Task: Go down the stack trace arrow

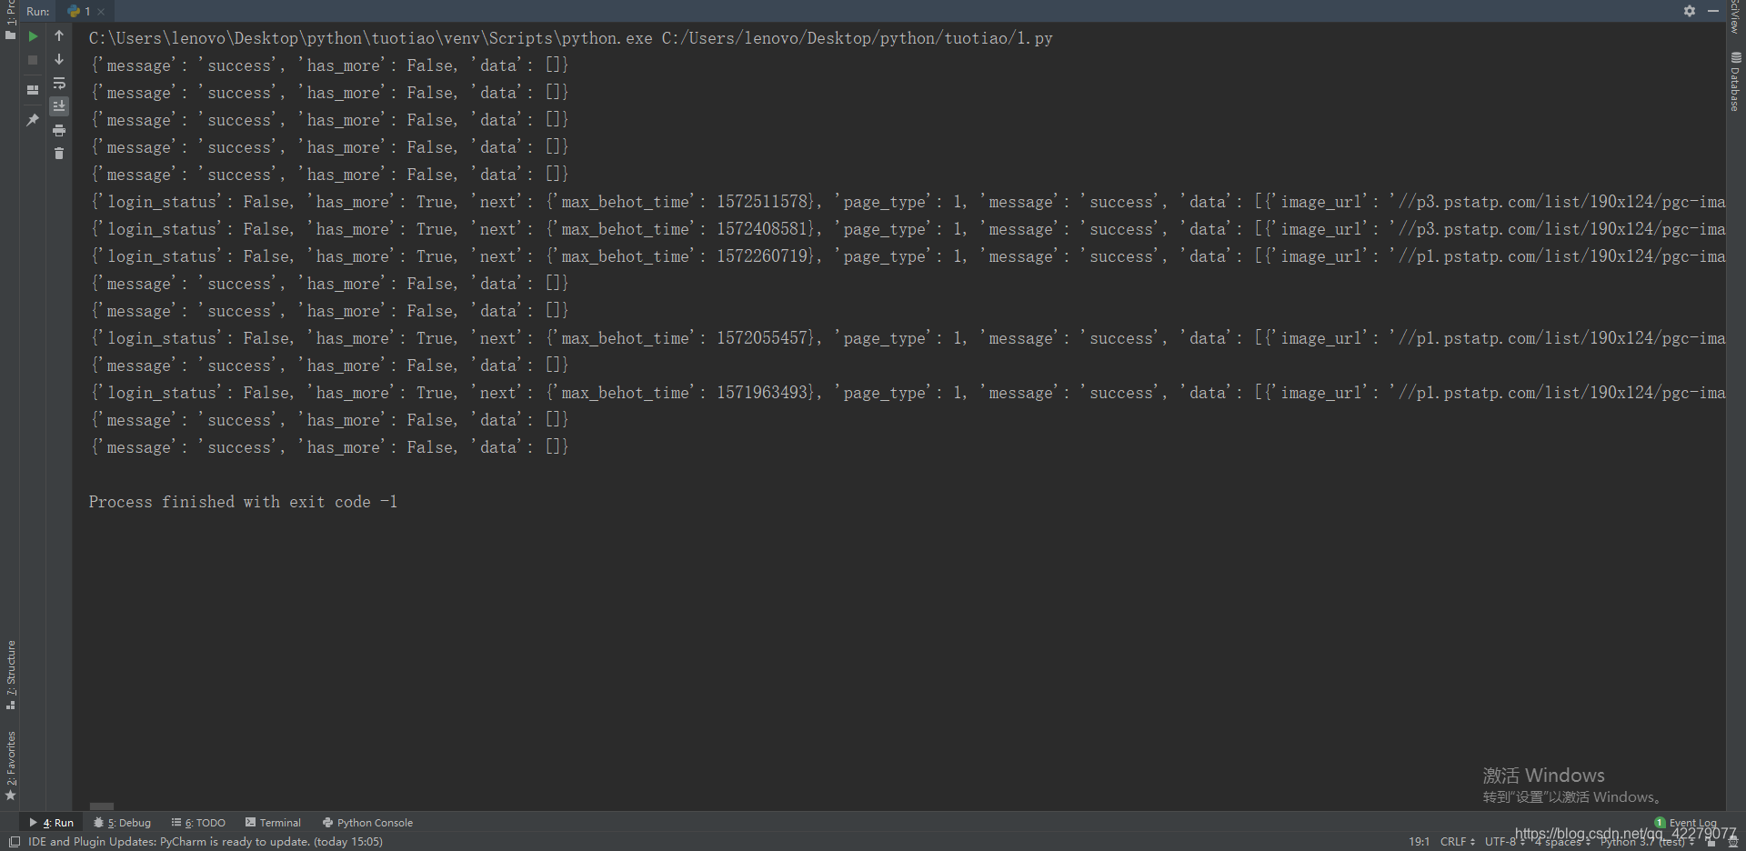Action: pos(59,60)
